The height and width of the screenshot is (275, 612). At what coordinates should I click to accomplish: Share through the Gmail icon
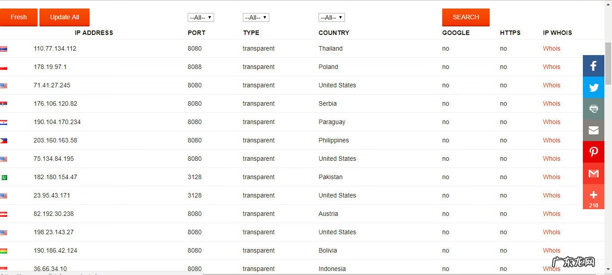(594, 173)
